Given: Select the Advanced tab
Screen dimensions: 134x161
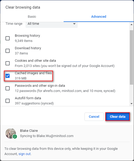Looking at the screenshot, I should [x=99, y=16].
